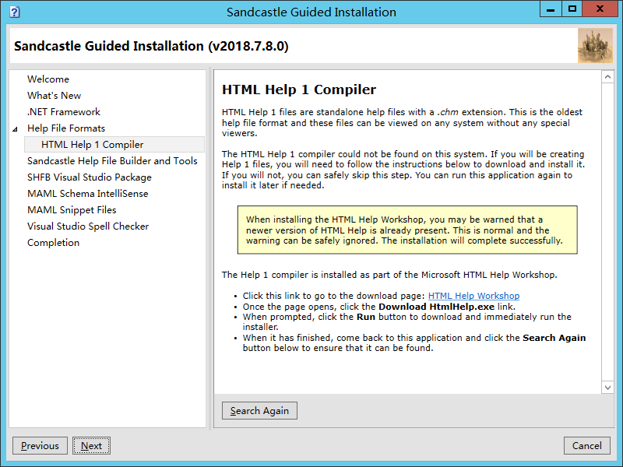Click the sandcastle logo image
Image resolution: width=623 pixels, height=467 pixels.
click(x=595, y=46)
